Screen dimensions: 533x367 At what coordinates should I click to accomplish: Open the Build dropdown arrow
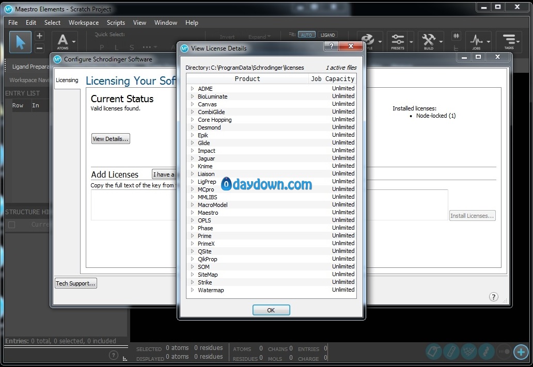441,42
